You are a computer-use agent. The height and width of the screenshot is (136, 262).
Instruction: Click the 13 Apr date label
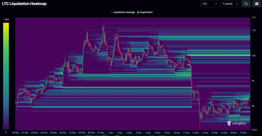coord(195,133)
